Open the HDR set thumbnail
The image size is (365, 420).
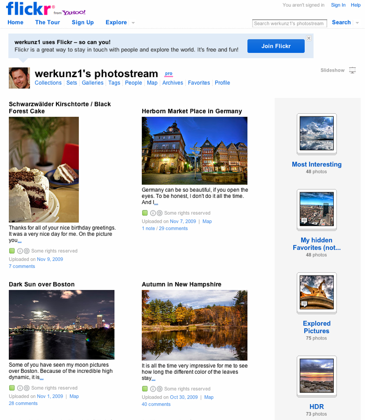(316, 376)
